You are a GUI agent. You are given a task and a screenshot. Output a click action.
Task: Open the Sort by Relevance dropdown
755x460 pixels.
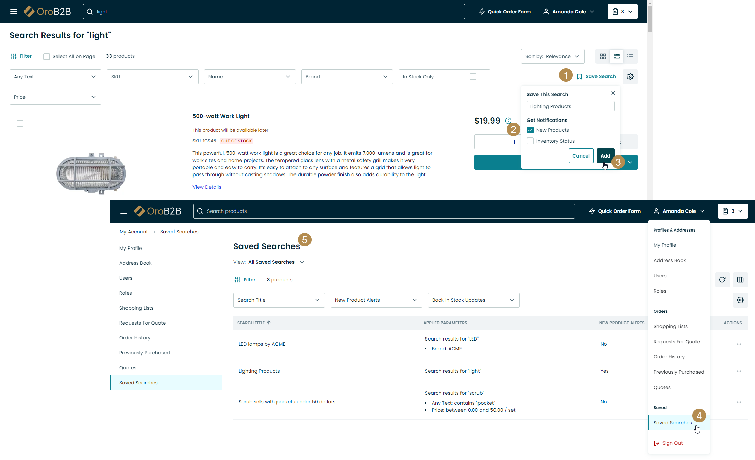pos(552,56)
